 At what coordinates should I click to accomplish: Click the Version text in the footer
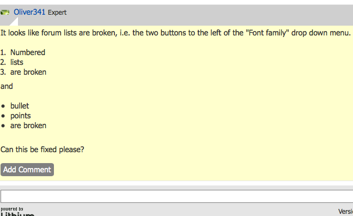[345, 212]
